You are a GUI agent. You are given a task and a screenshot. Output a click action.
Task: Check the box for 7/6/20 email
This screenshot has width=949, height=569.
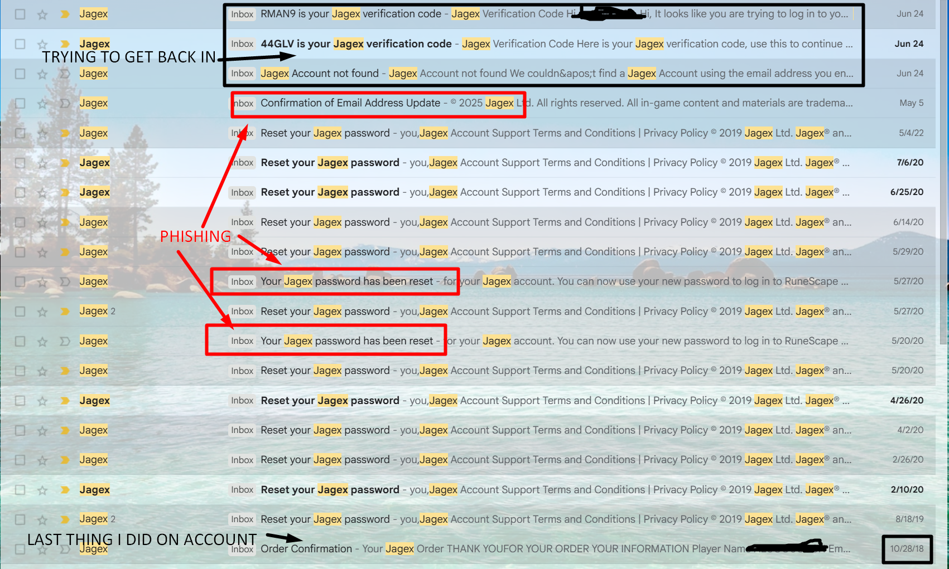click(x=20, y=163)
